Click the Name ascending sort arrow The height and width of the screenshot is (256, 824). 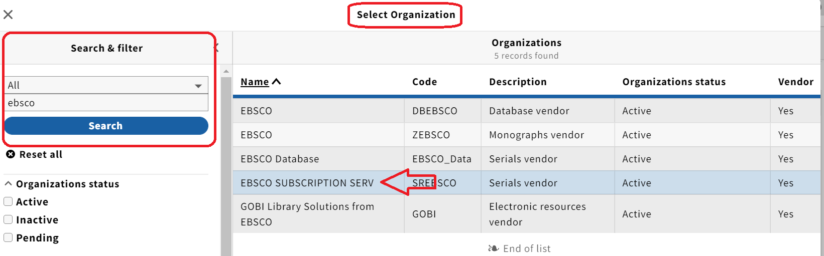click(x=276, y=82)
